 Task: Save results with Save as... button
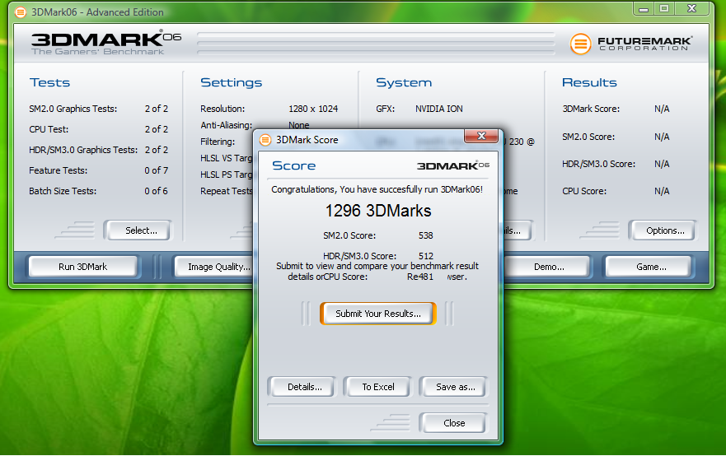coord(453,387)
